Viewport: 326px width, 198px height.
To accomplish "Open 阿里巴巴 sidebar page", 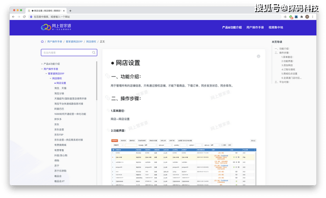I will (x=59, y=109).
